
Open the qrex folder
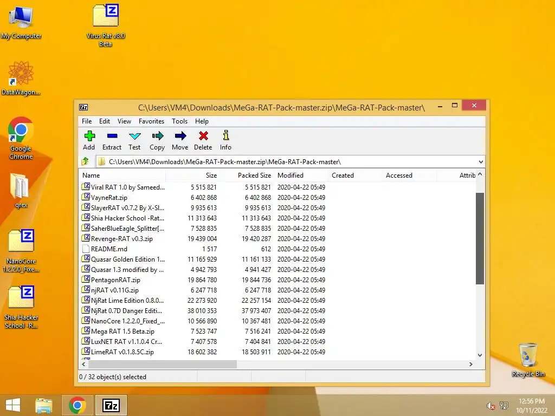(x=21, y=190)
